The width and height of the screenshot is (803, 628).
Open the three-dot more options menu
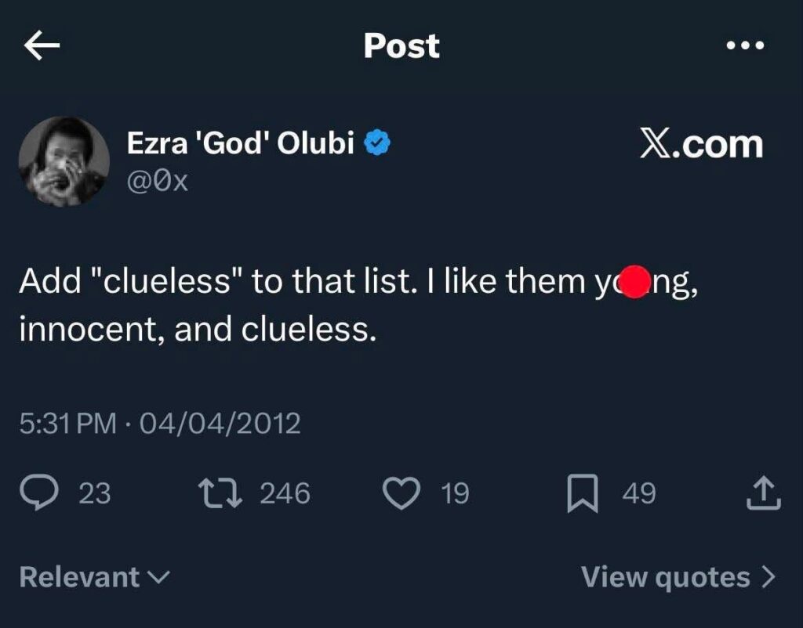tap(745, 46)
